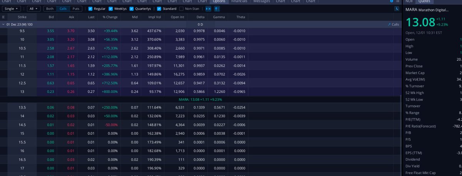Click the 1.11 bid on 12 strike
This screenshot has height=176, width=462.
pyautogui.click(x=50, y=74)
